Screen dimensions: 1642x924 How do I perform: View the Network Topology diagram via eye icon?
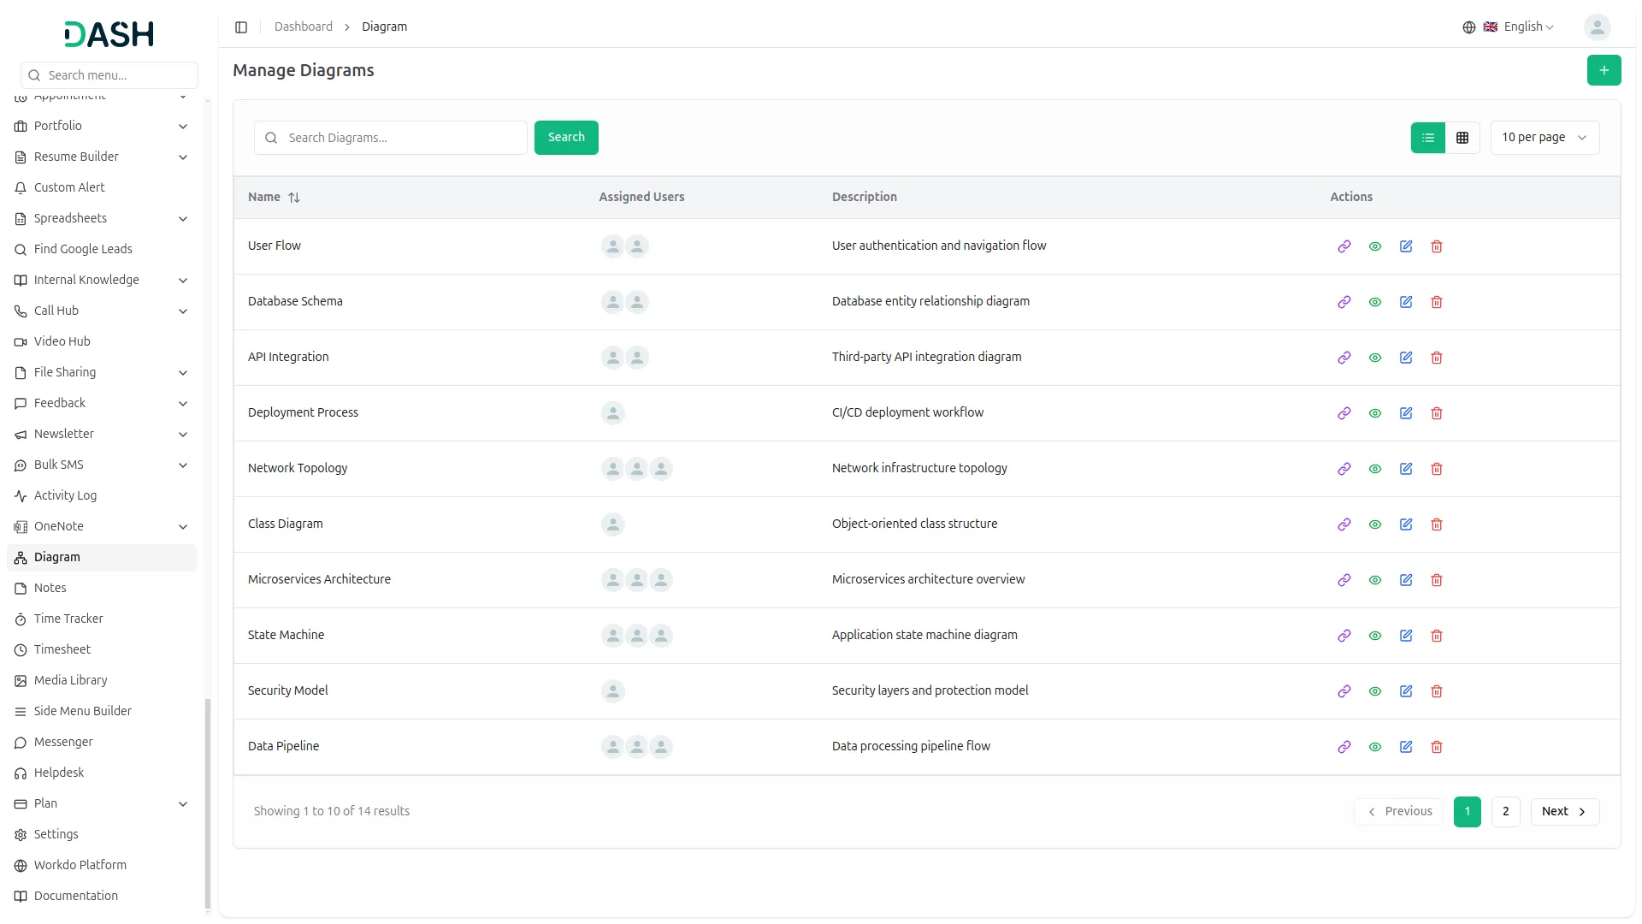[x=1374, y=469]
